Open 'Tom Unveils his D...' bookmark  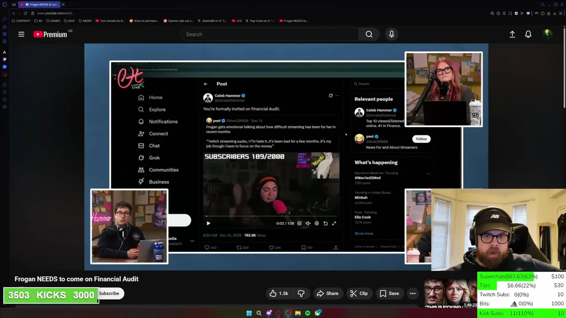(x=110, y=21)
